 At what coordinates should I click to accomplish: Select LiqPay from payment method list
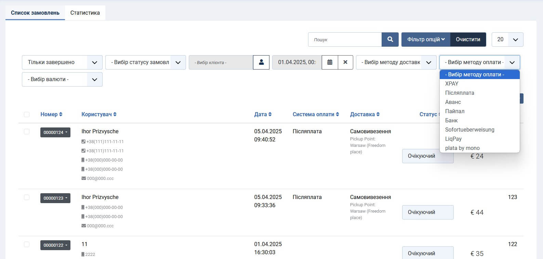click(453, 139)
